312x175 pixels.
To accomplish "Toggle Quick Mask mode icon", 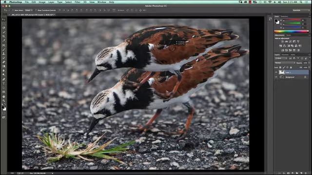I will 3,113.
